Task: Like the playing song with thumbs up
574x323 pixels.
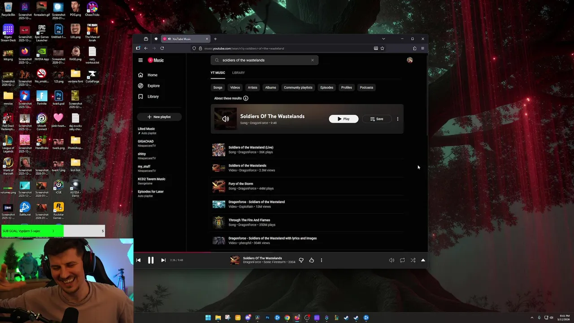Action: coord(311,260)
